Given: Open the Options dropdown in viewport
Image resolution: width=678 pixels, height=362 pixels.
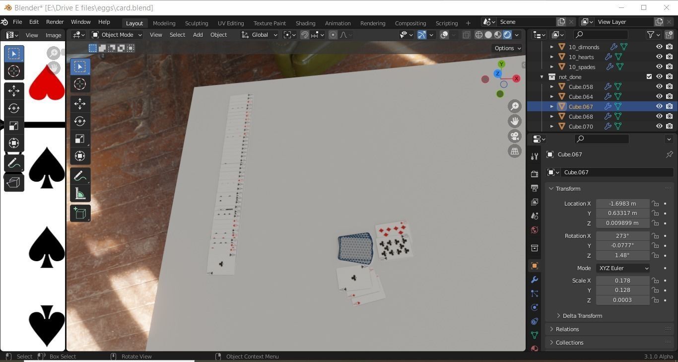Looking at the screenshot, I should click(x=507, y=48).
